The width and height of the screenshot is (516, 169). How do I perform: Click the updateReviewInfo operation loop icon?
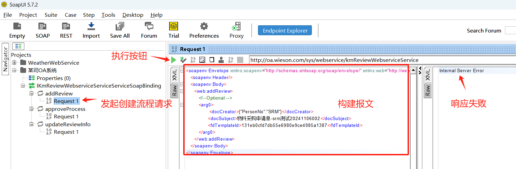point(40,124)
